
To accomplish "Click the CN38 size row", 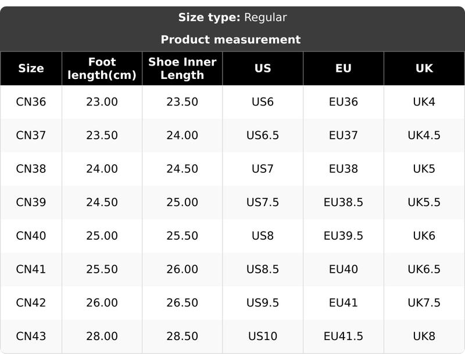I will point(31,169).
